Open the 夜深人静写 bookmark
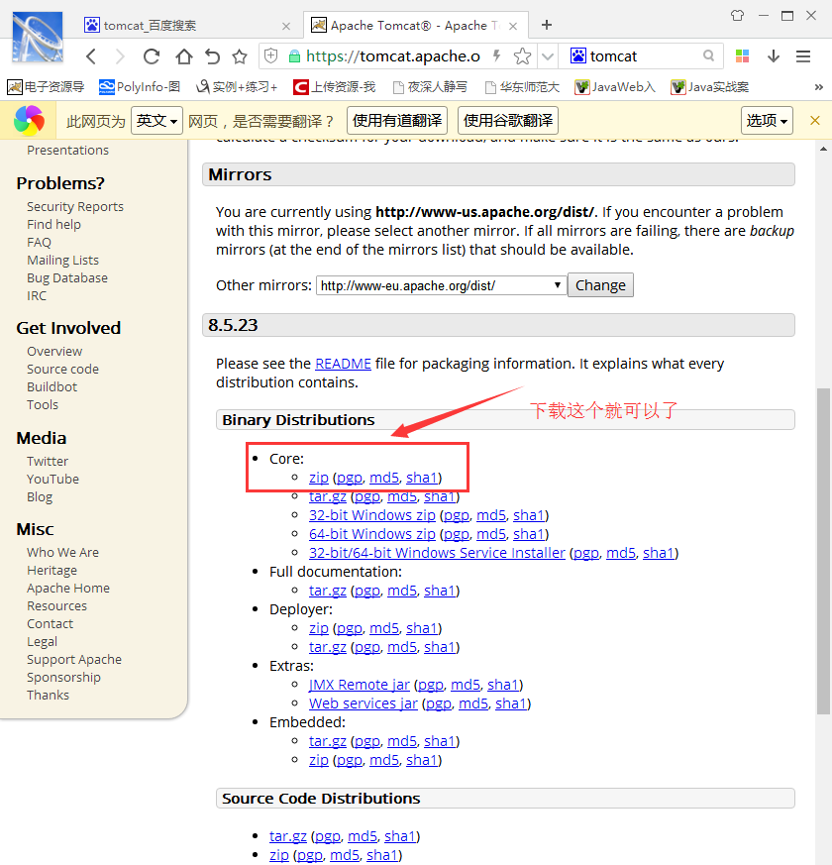Image resolution: width=832 pixels, height=865 pixels. click(430, 86)
